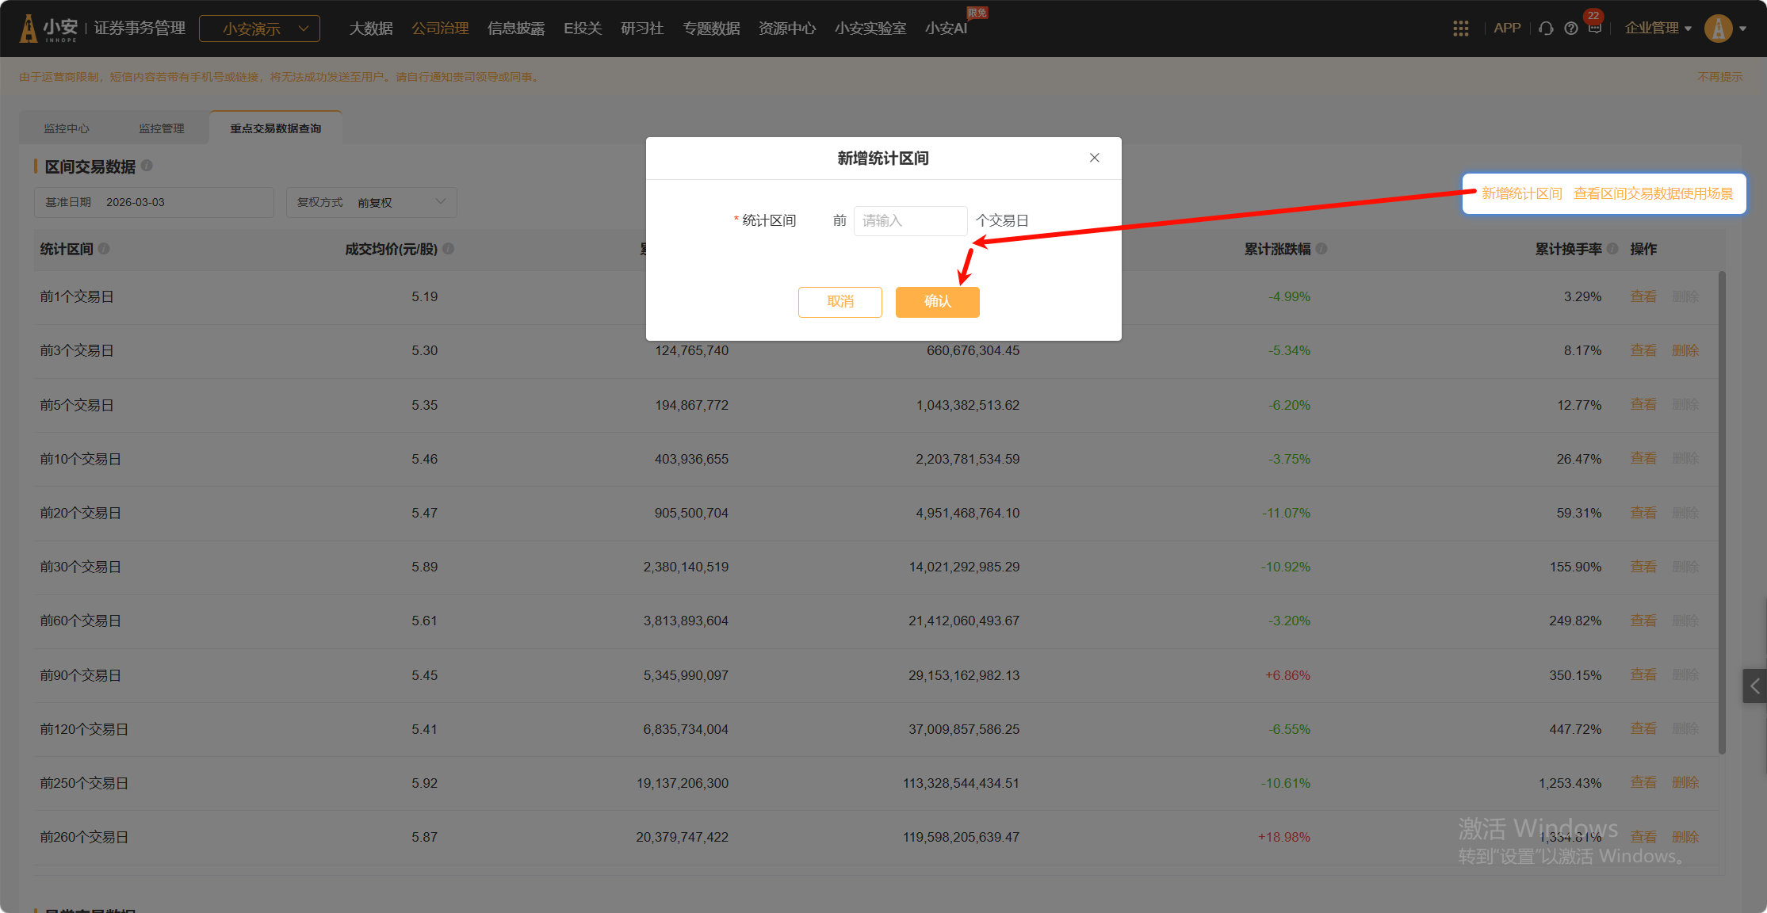Click info icon next to 区间交易数据

pyautogui.click(x=147, y=166)
